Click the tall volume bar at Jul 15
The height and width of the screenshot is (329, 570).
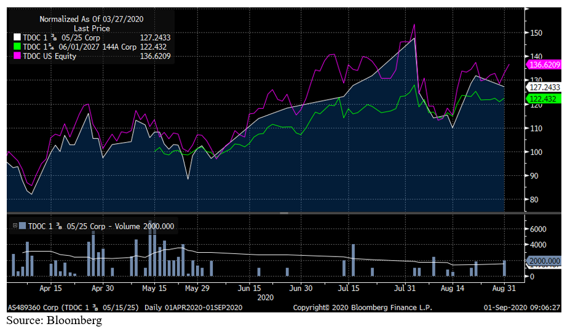point(353,260)
